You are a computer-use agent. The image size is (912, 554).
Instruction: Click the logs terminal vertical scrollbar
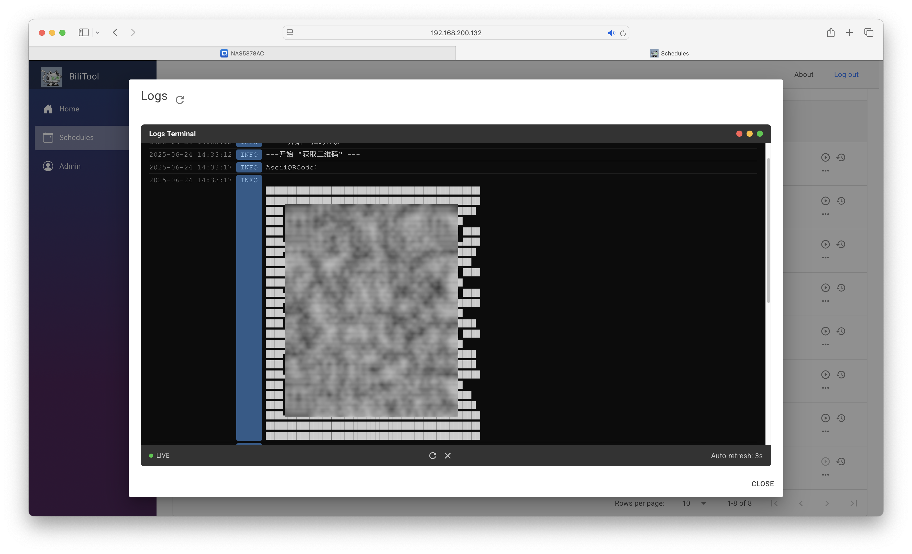[x=768, y=230]
